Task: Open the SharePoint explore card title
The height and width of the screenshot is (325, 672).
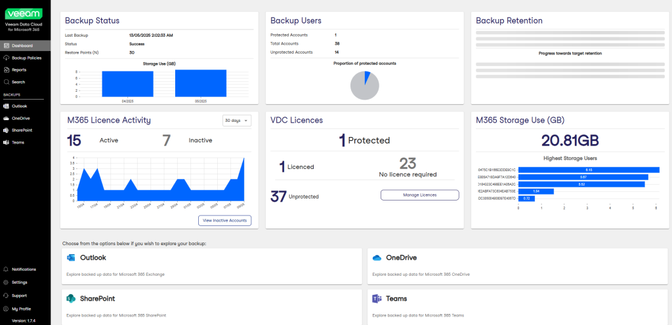Action: coord(97,299)
